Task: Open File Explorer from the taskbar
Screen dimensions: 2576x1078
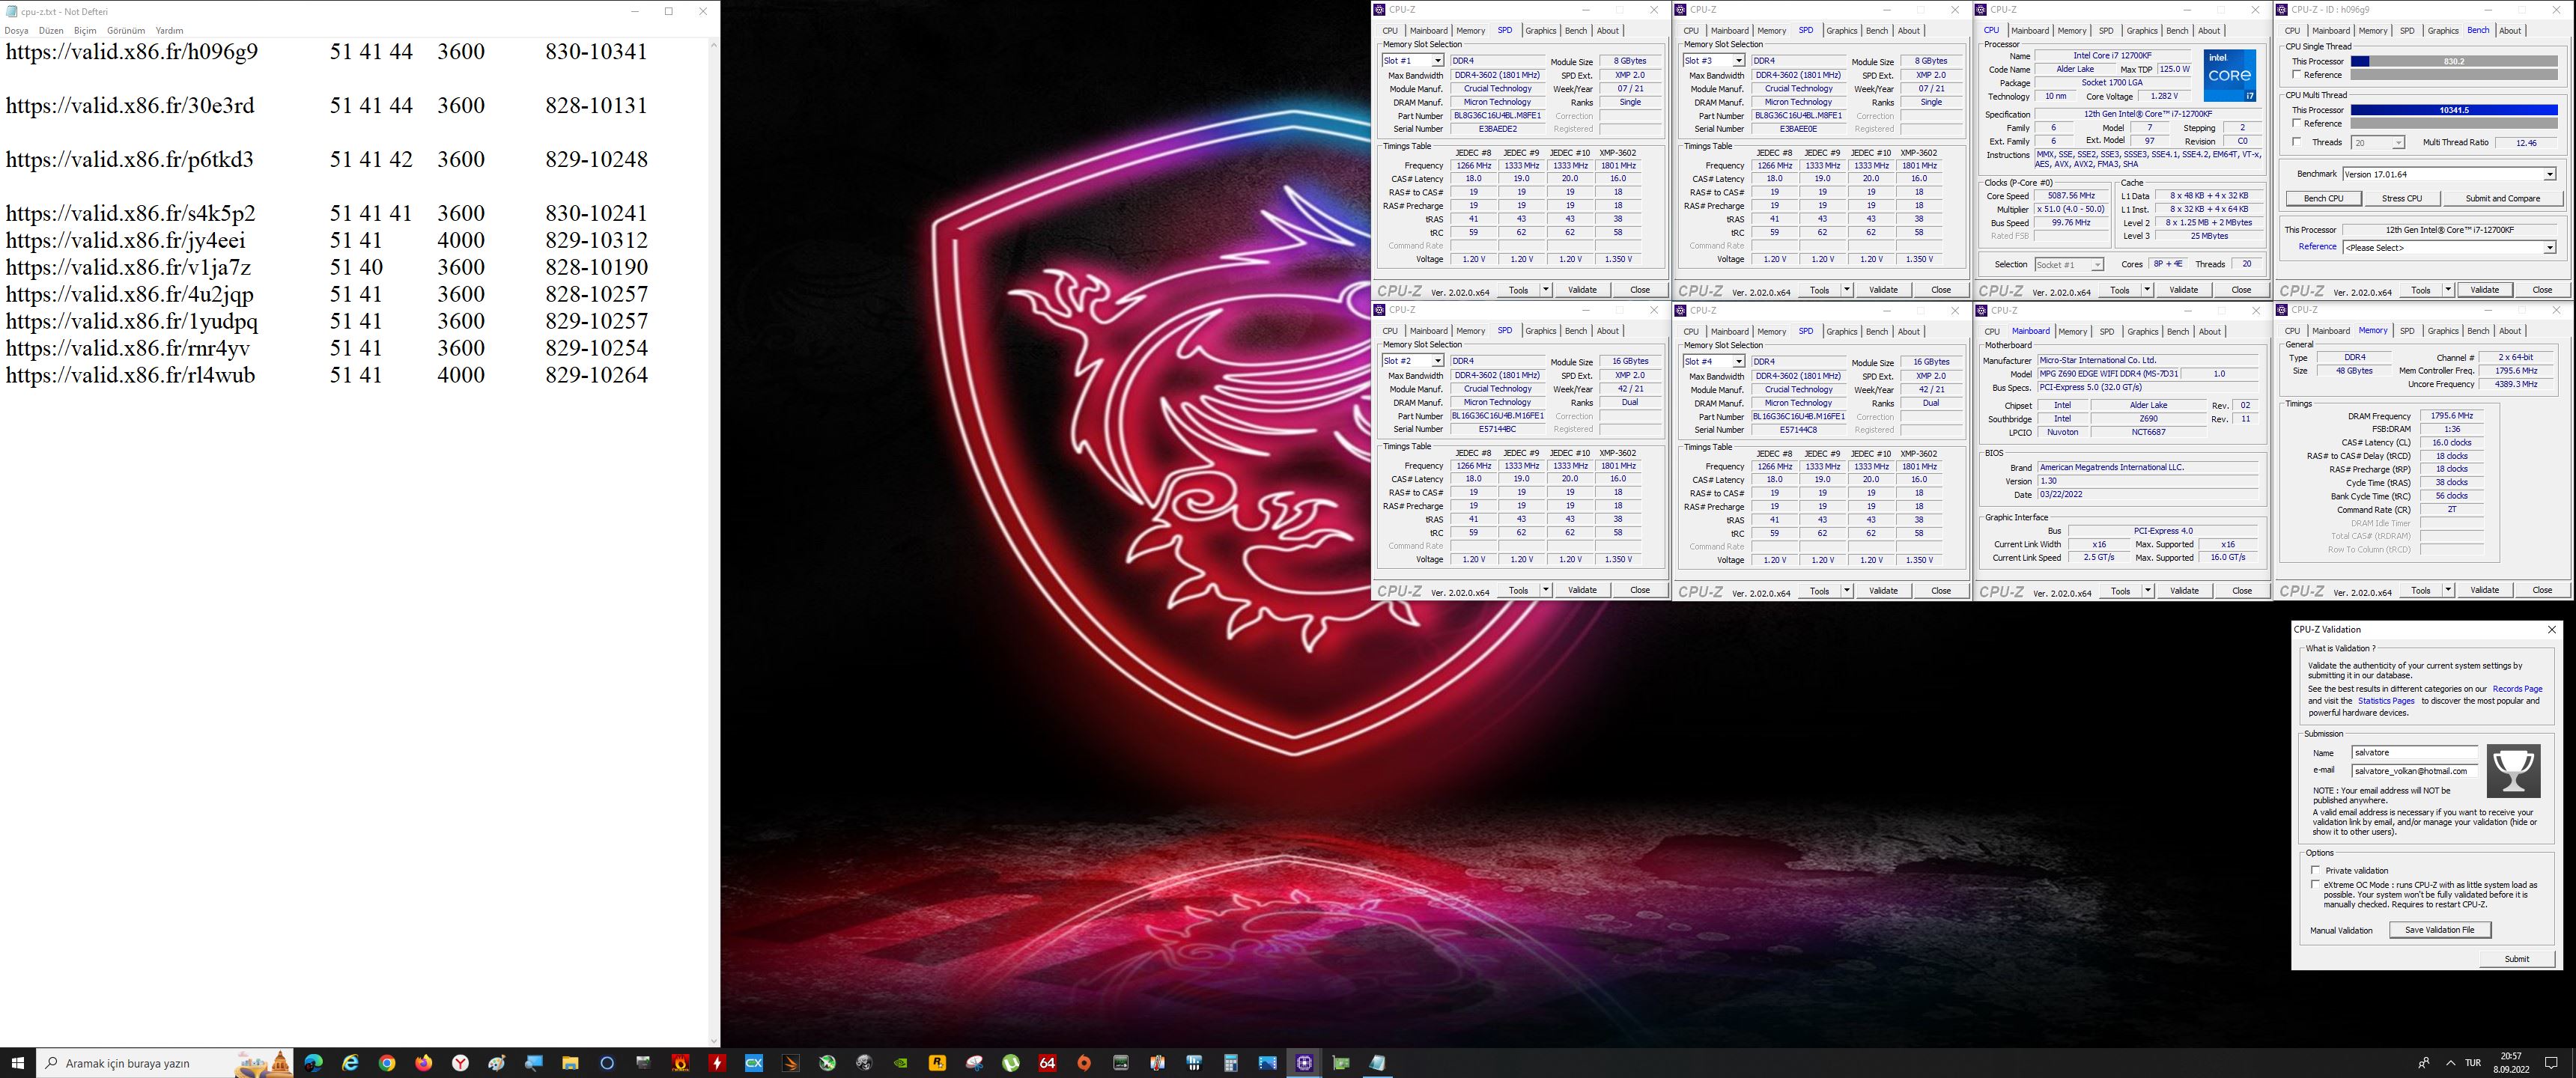Action: 570,1063
